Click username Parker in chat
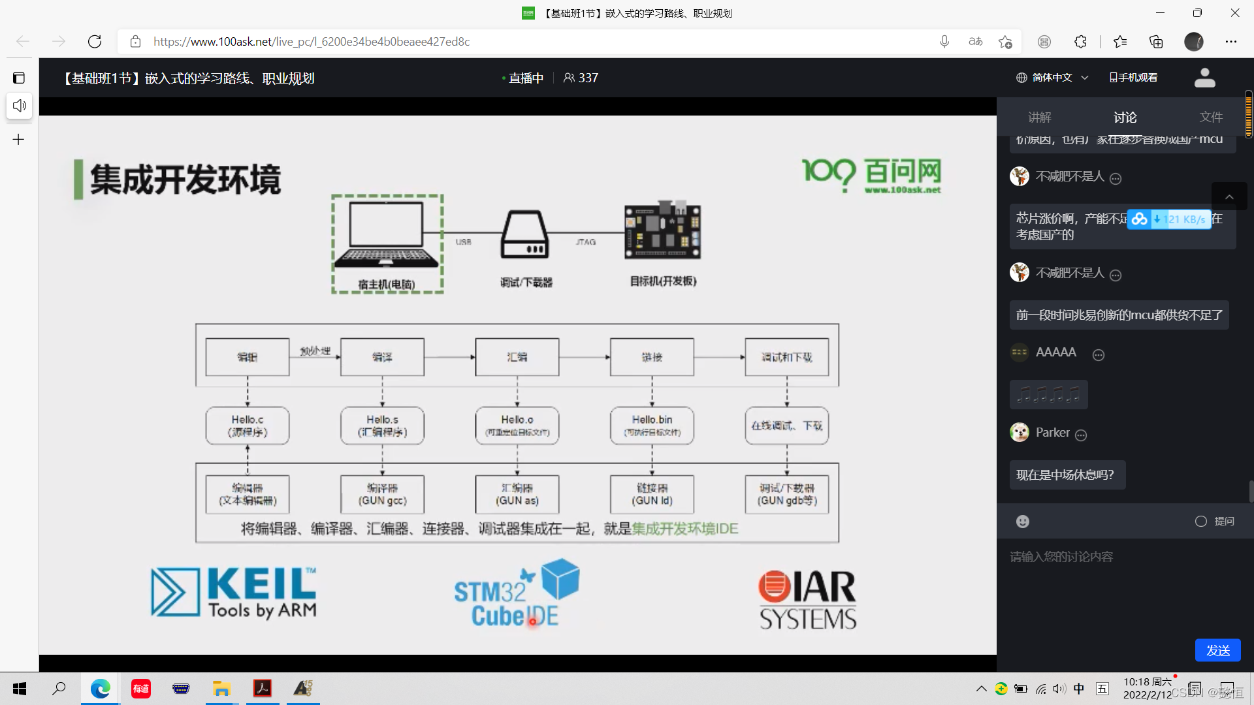This screenshot has width=1254, height=705. [x=1052, y=433]
